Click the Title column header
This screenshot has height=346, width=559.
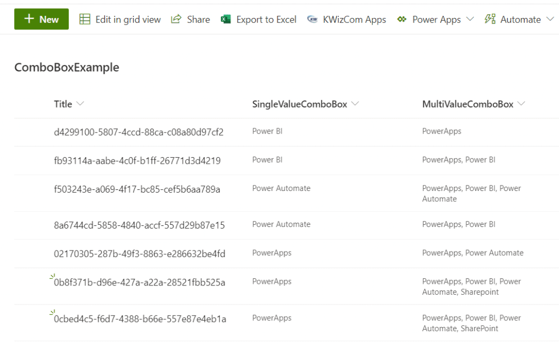click(x=63, y=104)
